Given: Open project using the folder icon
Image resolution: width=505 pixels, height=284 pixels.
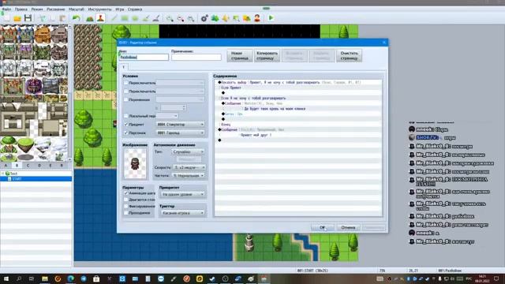Looking at the screenshot, I should pyautogui.click(x=17, y=18).
